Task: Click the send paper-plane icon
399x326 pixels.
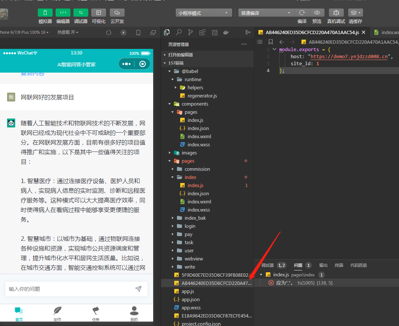Action: click(x=138, y=289)
